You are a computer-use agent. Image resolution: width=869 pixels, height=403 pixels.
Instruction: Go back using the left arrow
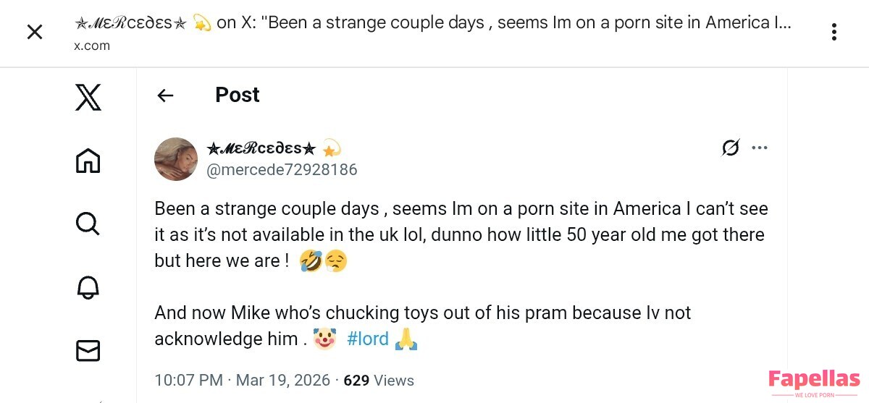pyautogui.click(x=166, y=96)
